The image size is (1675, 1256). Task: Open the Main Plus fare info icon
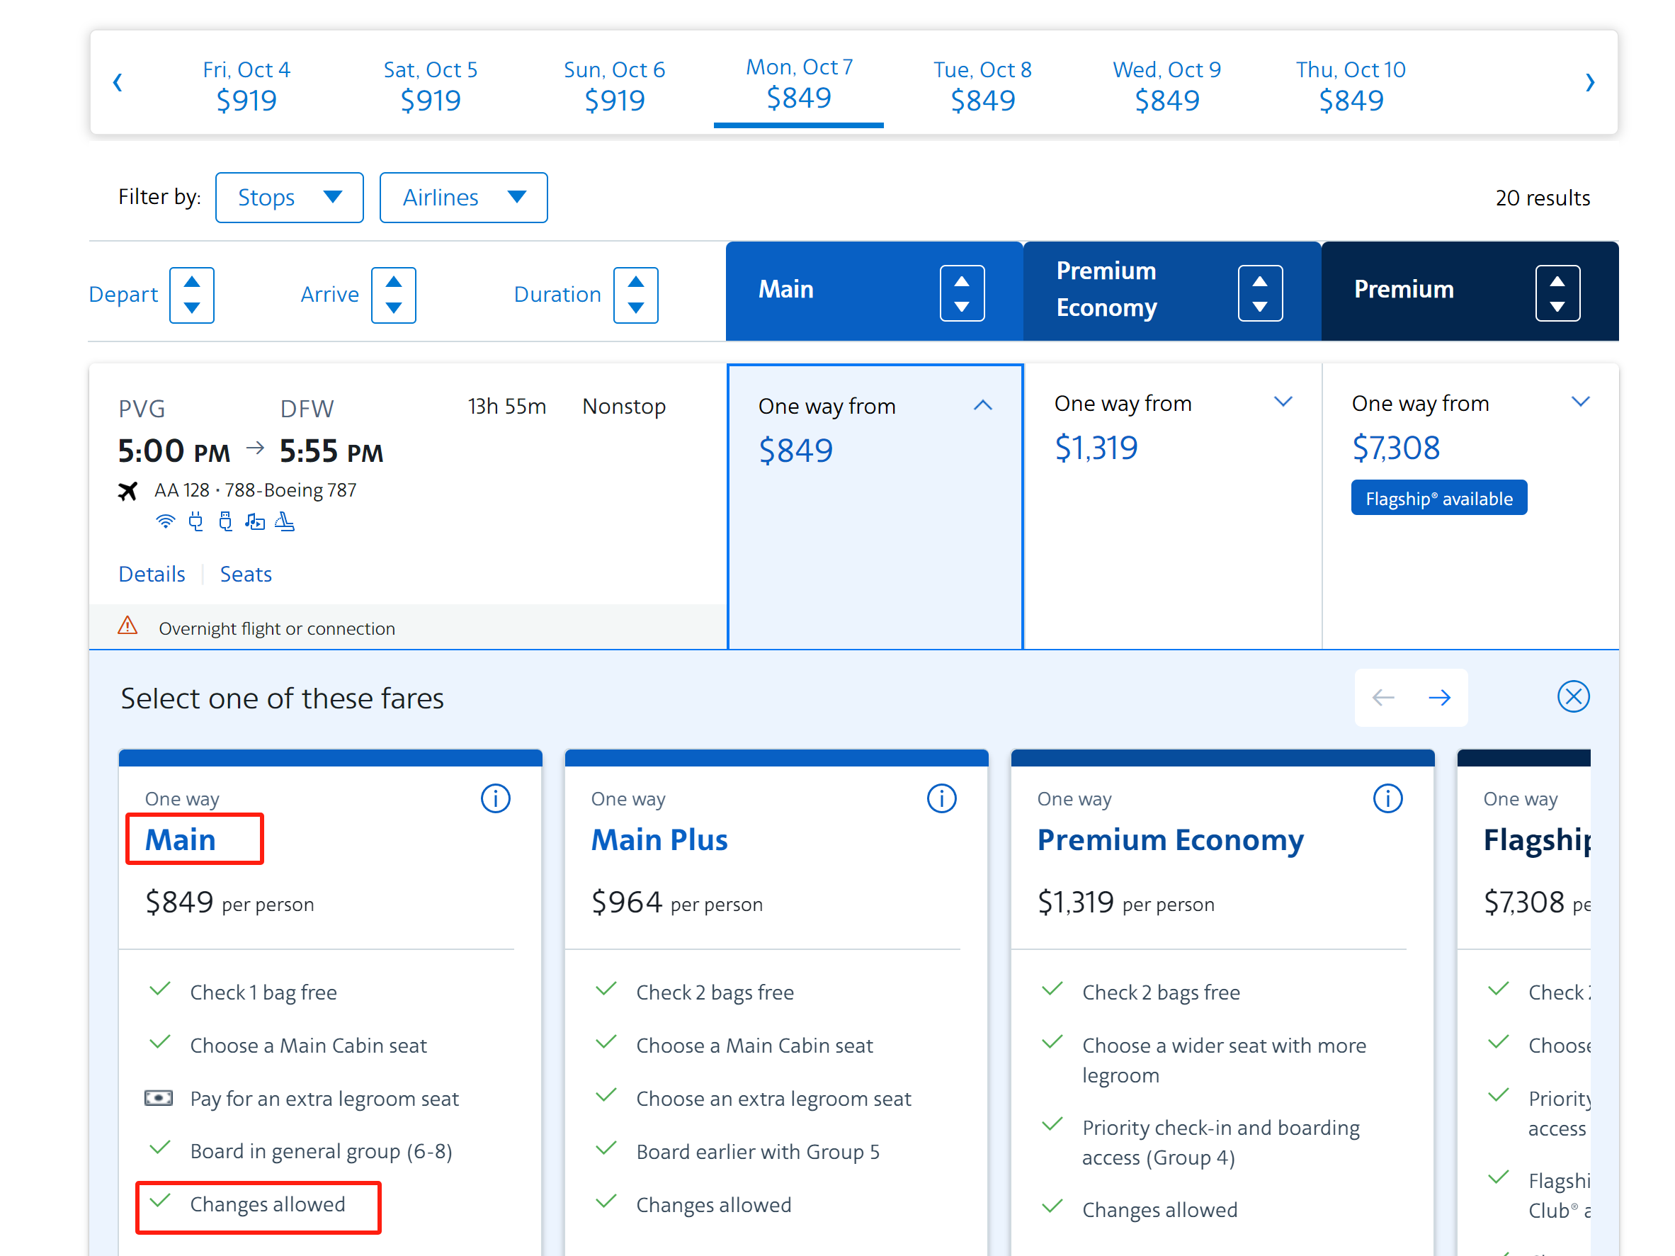tap(941, 798)
